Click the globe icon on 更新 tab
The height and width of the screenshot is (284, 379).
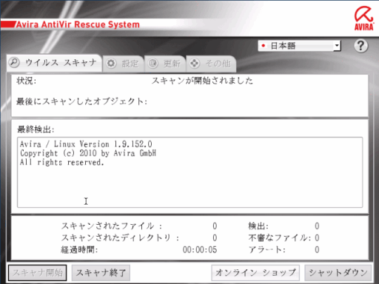click(152, 64)
